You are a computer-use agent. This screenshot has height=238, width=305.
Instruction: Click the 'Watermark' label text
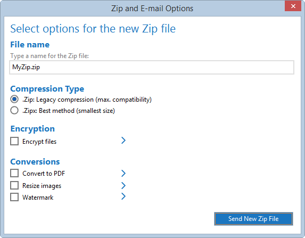click(38, 198)
